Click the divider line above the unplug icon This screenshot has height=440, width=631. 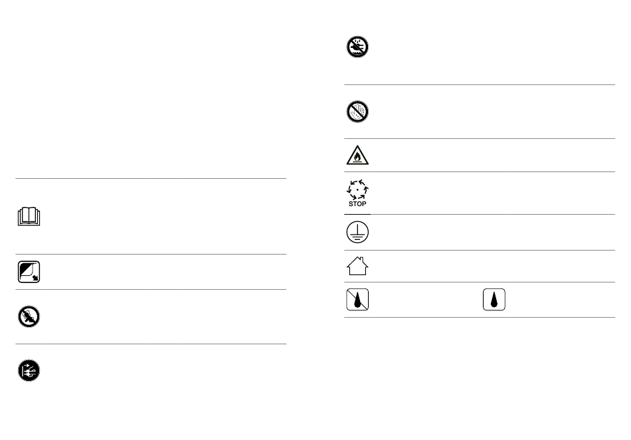click(151, 344)
